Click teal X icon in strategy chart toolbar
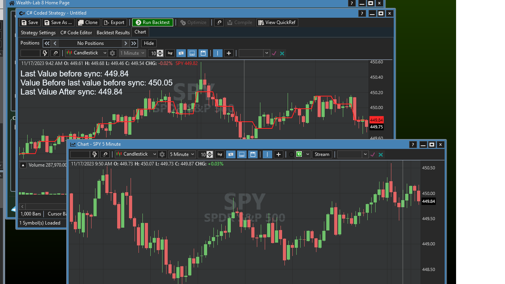This screenshot has width=505, height=284. click(x=282, y=53)
